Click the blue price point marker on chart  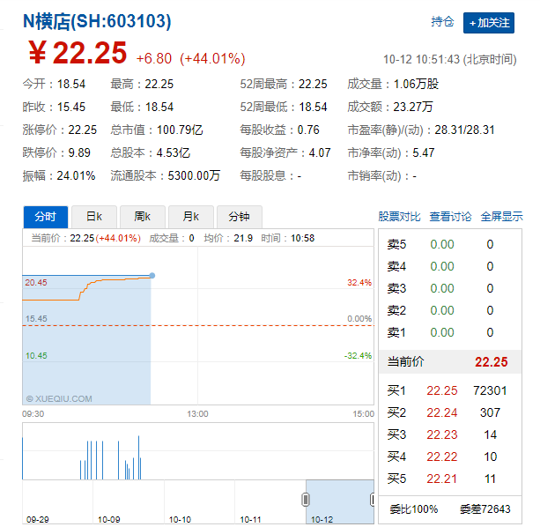click(x=152, y=276)
